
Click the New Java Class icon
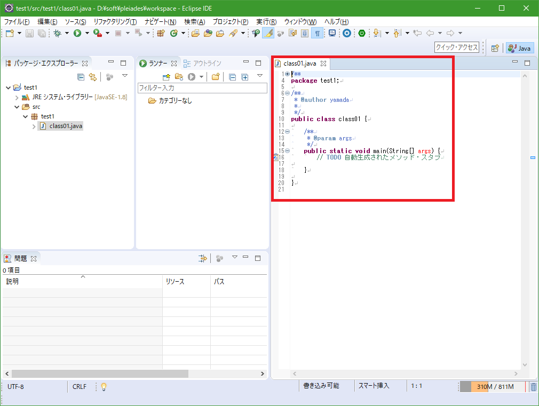point(173,33)
